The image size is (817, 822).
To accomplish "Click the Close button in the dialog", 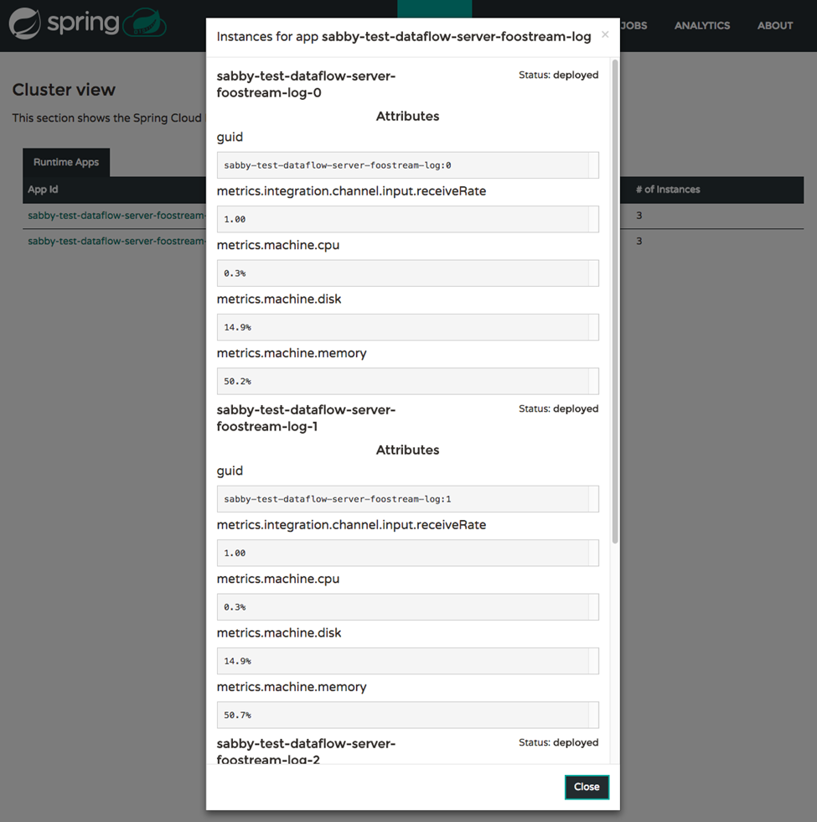I will (x=587, y=787).
